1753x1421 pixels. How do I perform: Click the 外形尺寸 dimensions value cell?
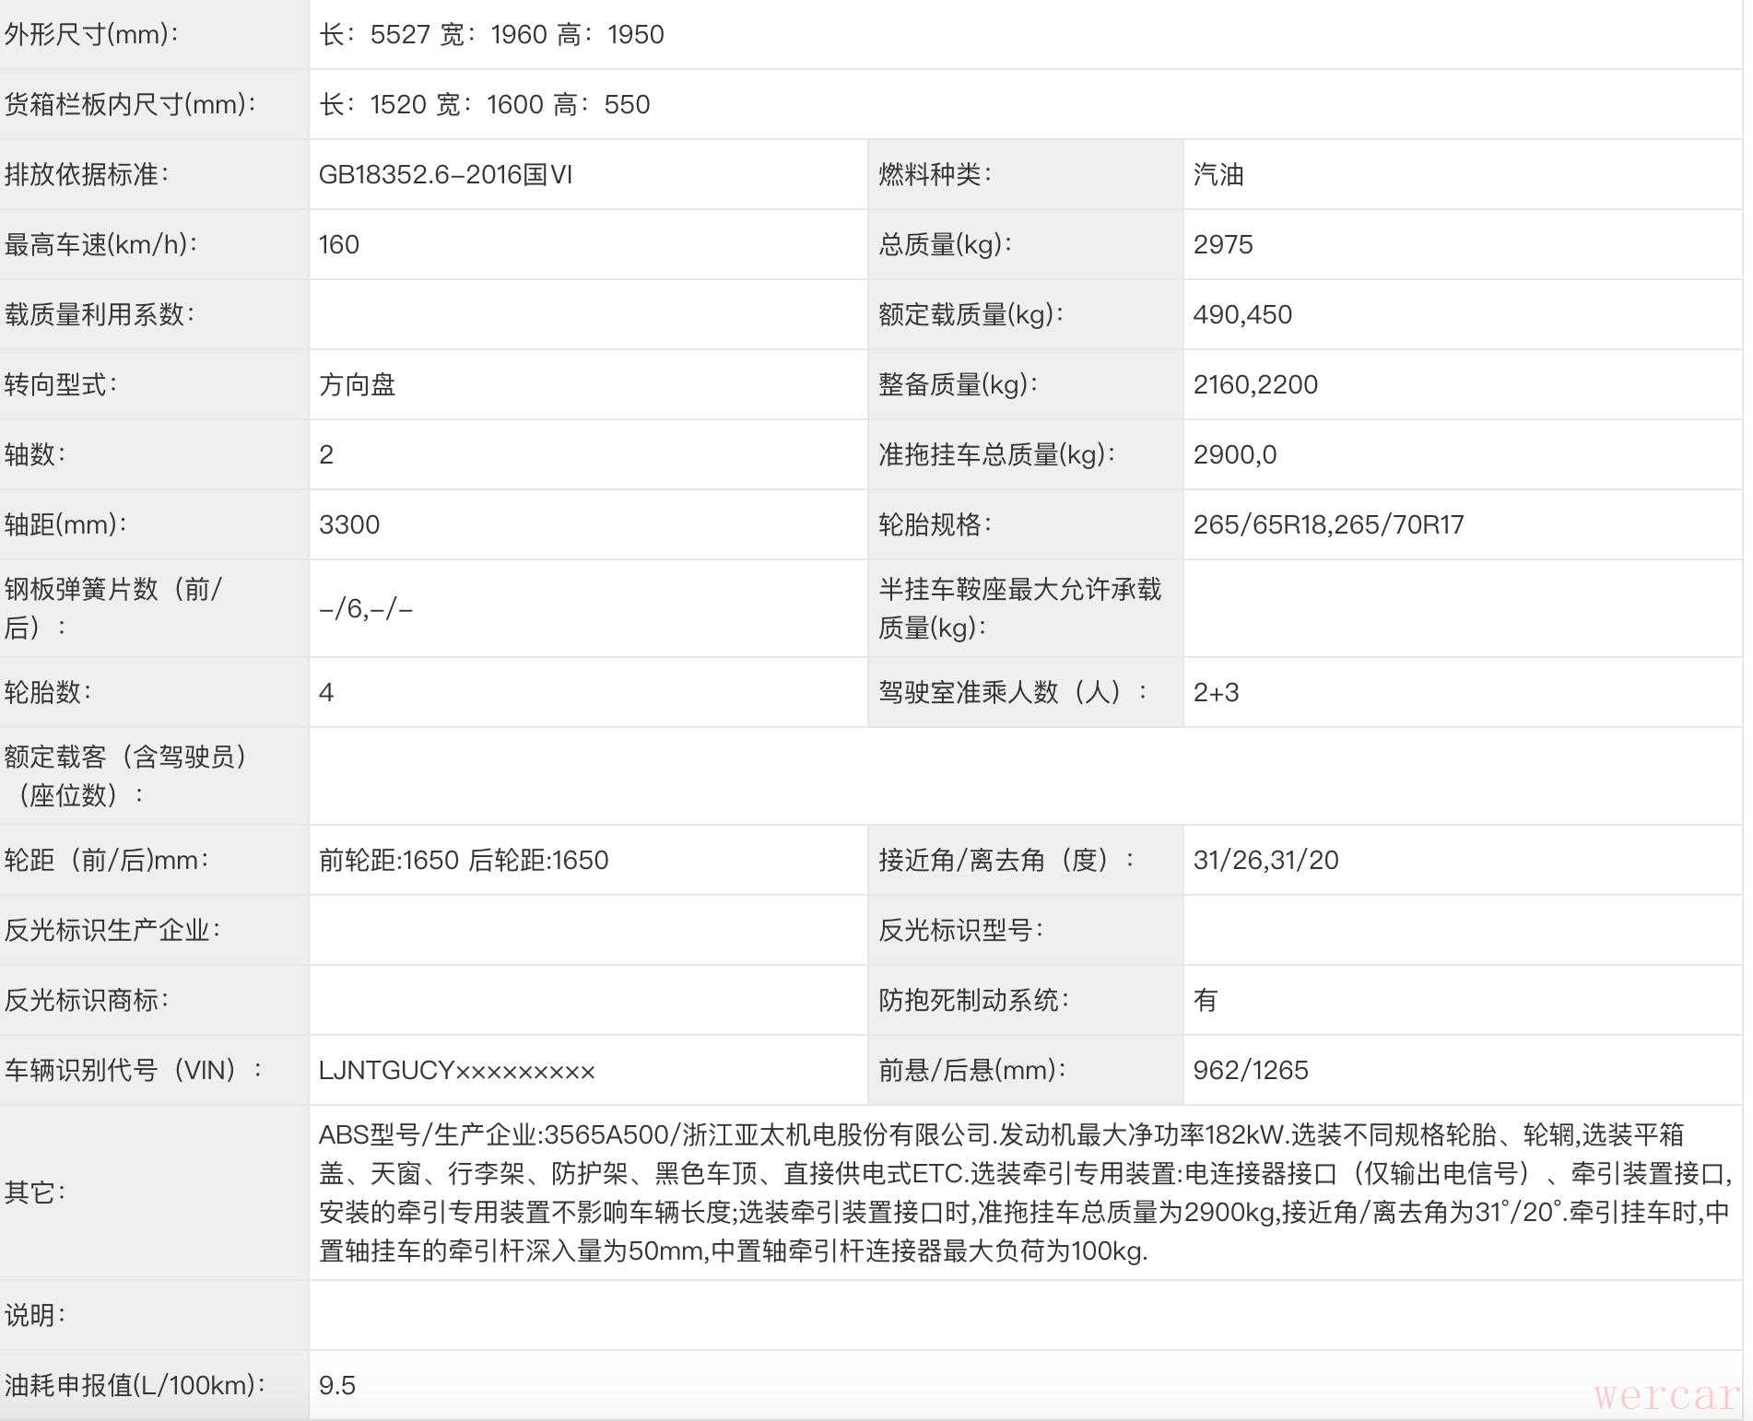pos(491,35)
